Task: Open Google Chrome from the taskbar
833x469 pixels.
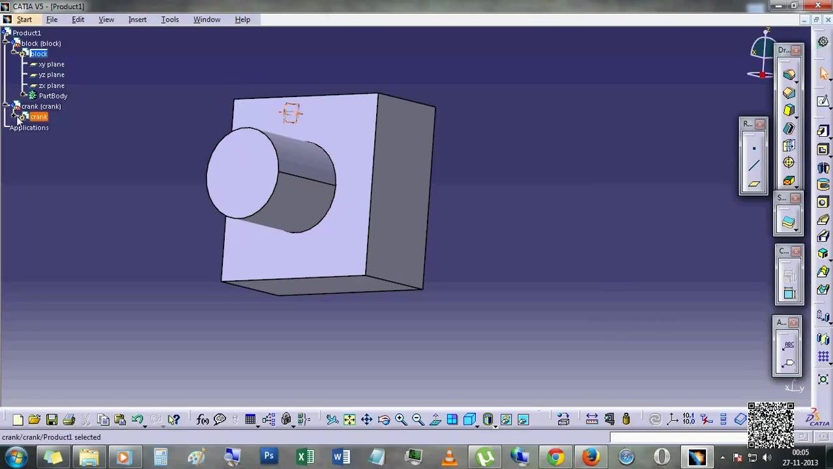Action: pyautogui.click(x=555, y=457)
